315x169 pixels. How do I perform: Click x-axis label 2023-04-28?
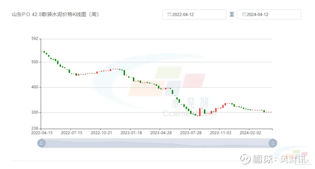click(161, 133)
